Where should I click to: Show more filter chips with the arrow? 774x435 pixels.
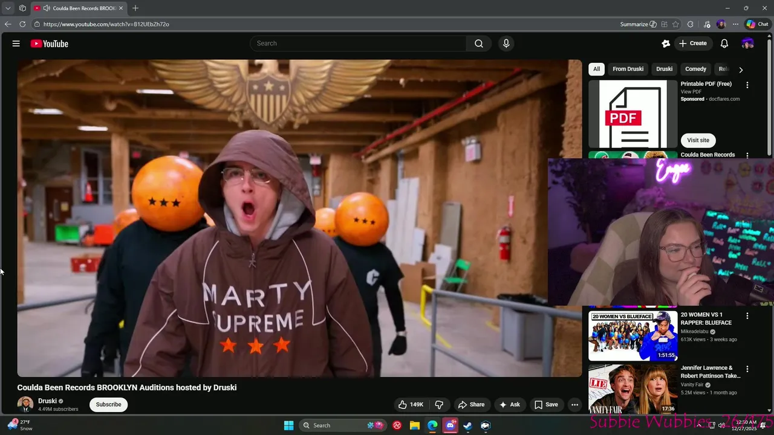[x=741, y=69]
